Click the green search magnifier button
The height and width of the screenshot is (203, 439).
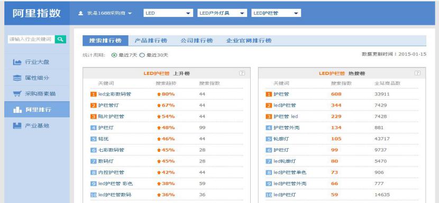[60, 40]
